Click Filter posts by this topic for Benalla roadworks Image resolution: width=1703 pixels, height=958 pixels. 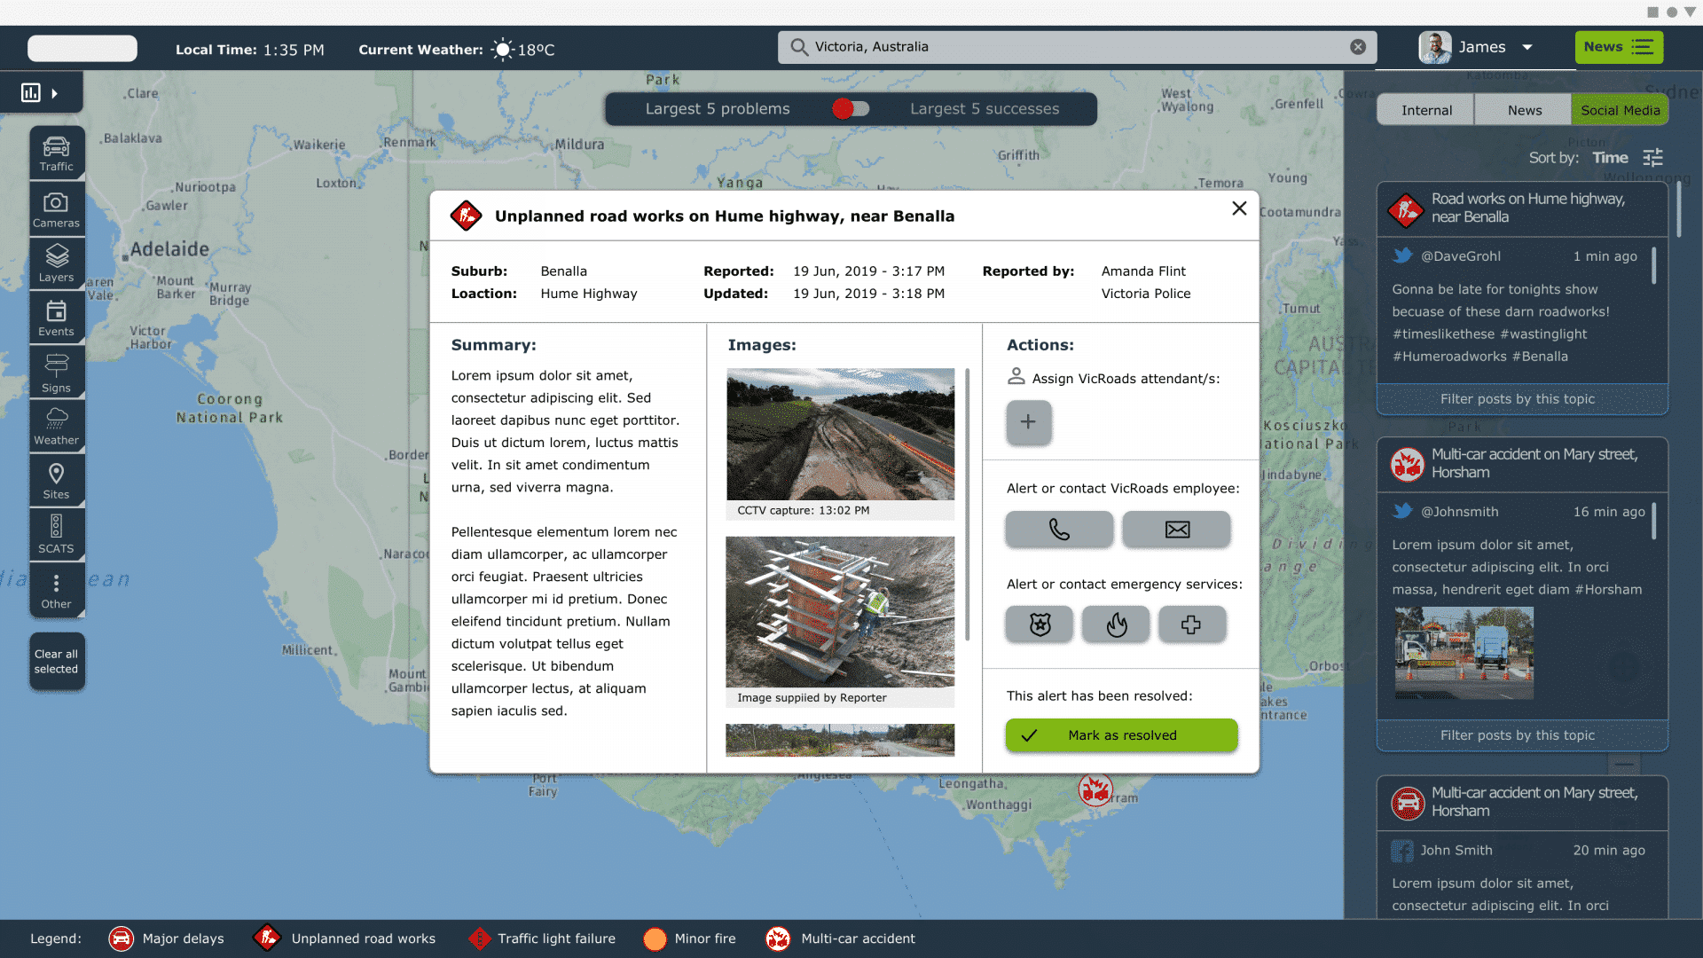tap(1520, 399)
